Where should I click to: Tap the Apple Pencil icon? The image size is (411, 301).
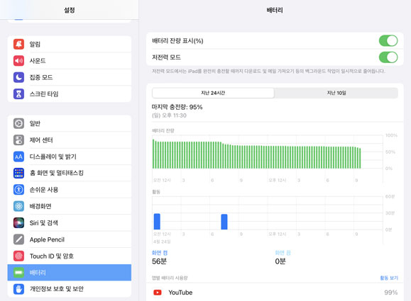tap(18, 239)
